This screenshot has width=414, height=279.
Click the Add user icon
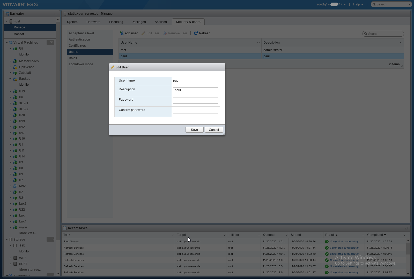(122, 33)
